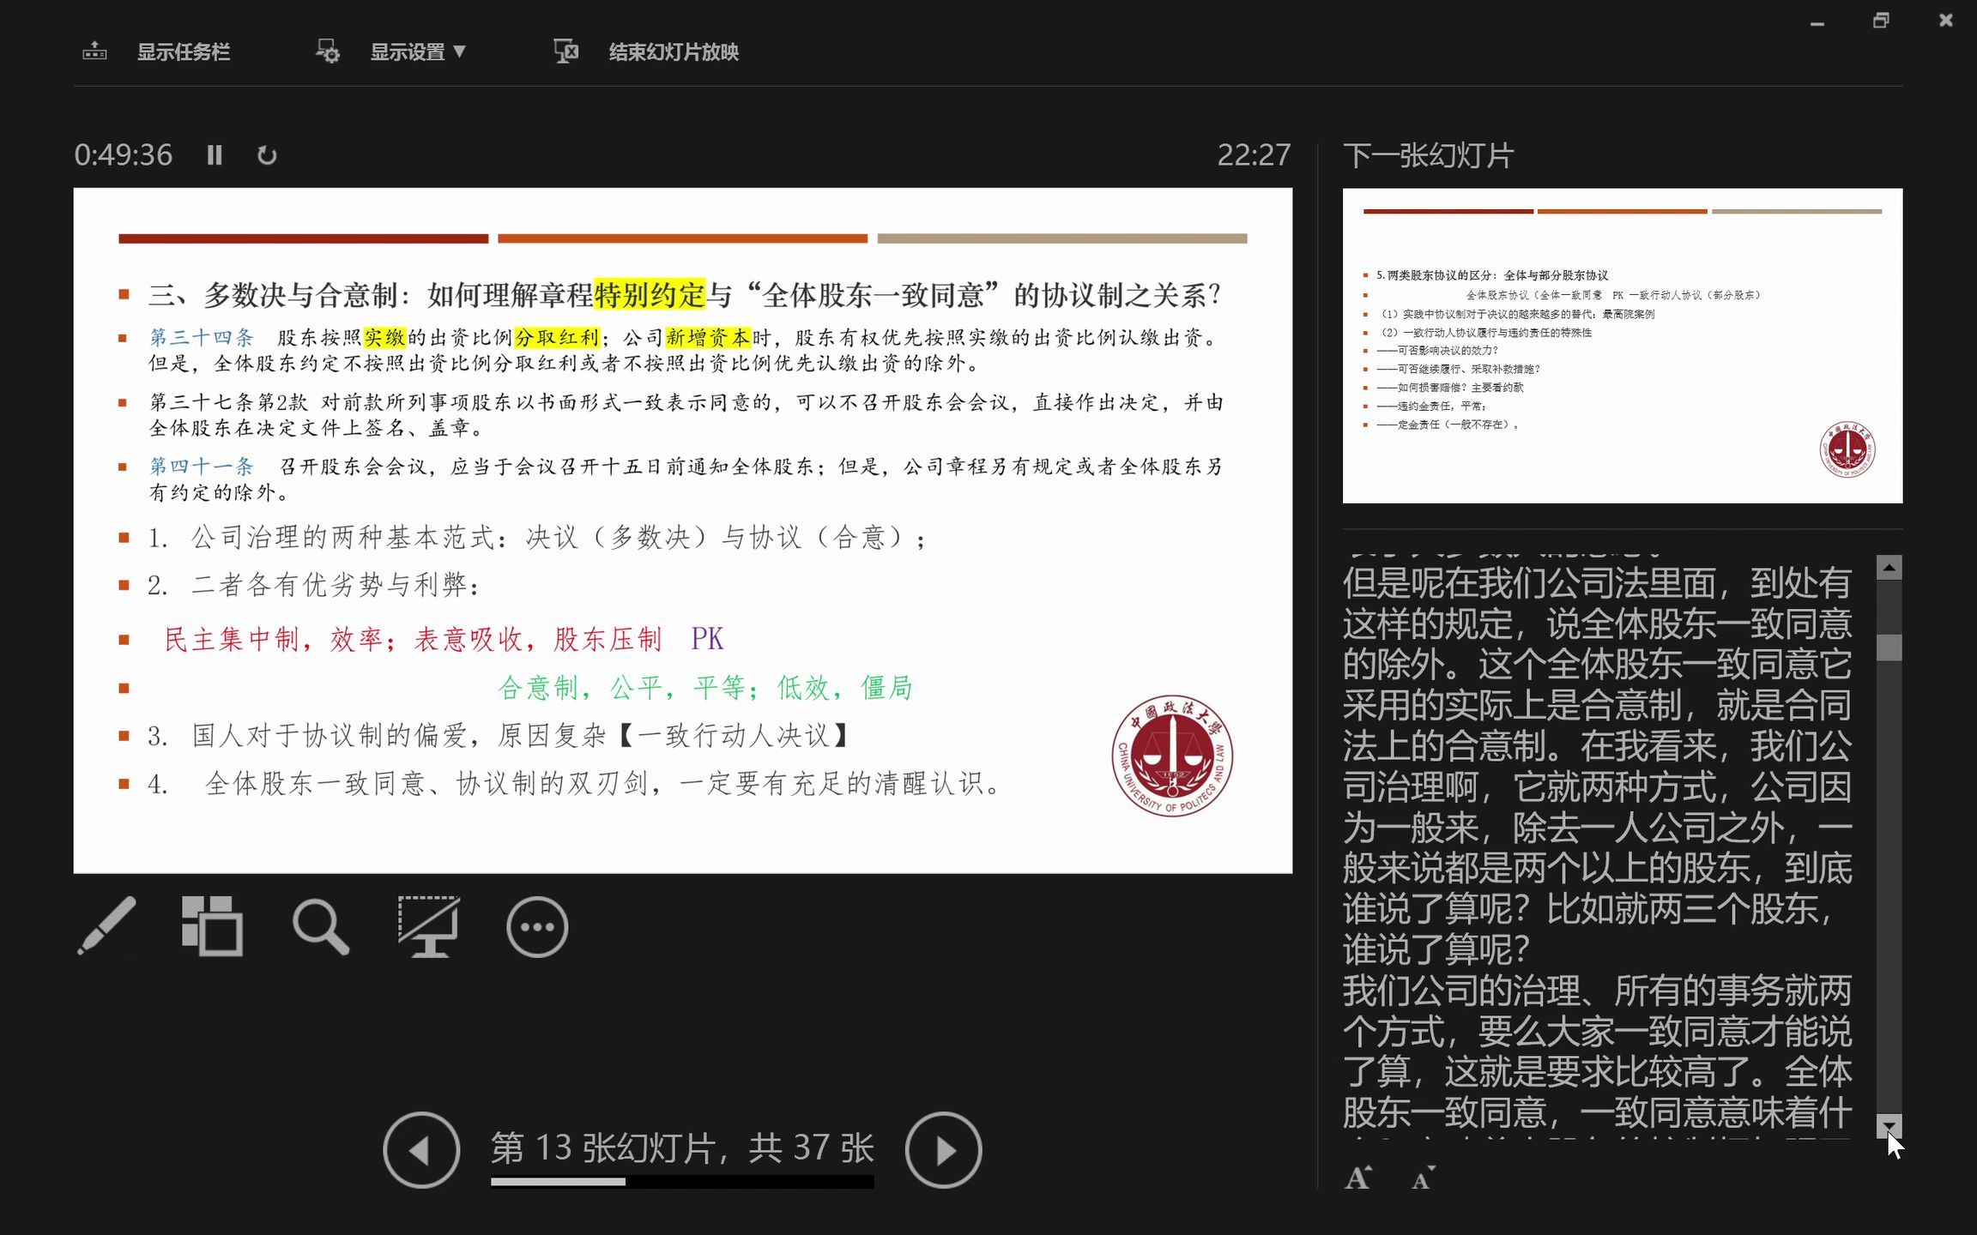Click the green 合意制 line on slide
Screen dimensions: 1977x1235
point(705,687)
